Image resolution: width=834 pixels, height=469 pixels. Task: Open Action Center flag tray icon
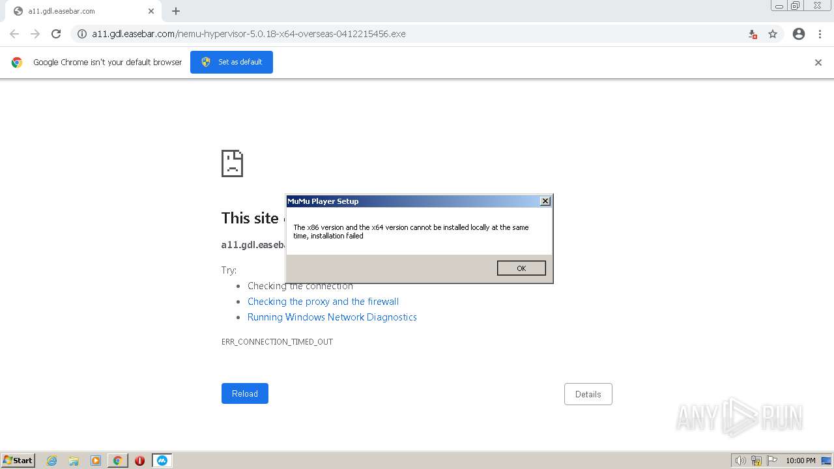(x=772, y=461)
